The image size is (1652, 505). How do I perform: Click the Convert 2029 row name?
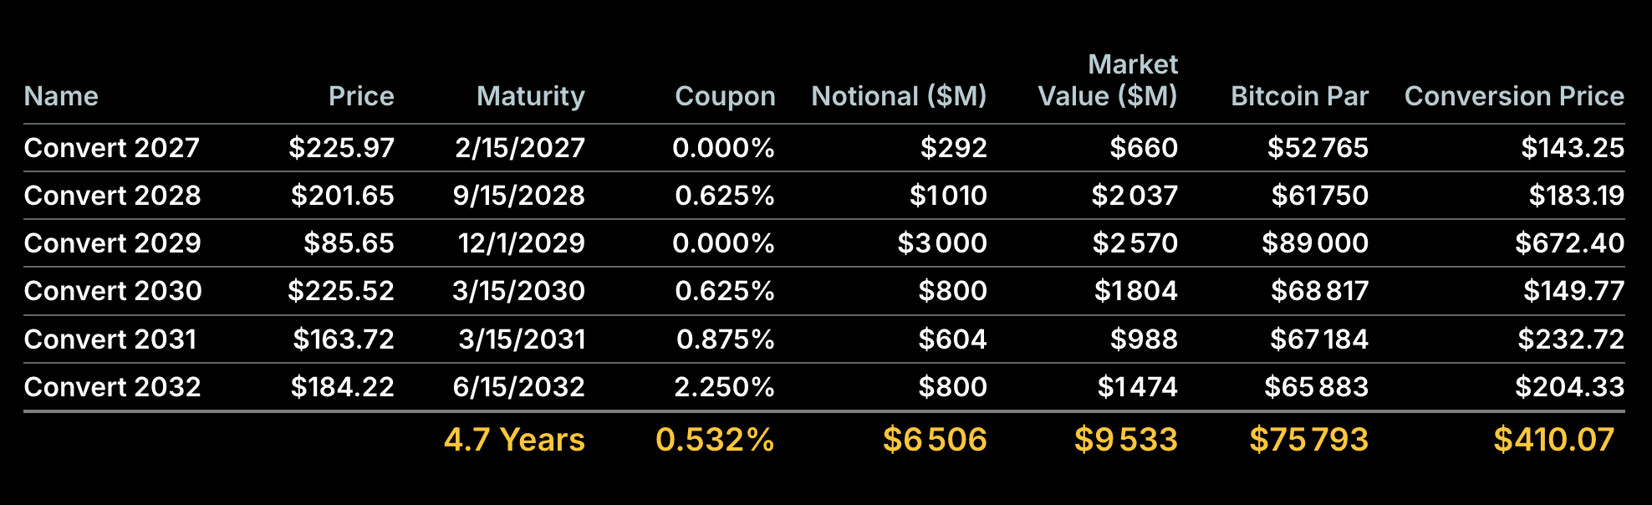112,243
